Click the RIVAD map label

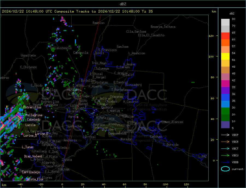tap(113, 124)
